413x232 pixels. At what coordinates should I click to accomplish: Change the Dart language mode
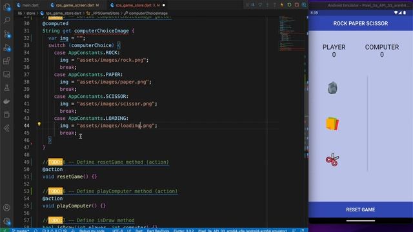pyautogui.click(x=139, y=231)
